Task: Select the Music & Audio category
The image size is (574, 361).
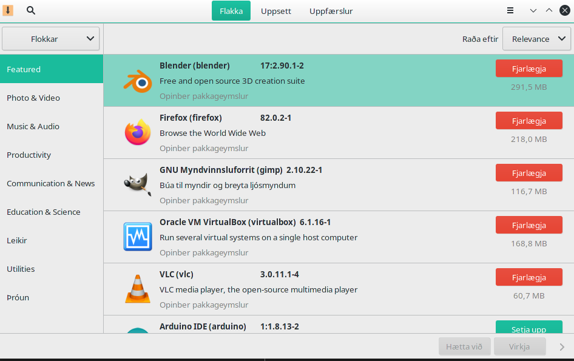Action: click(52, 126)
